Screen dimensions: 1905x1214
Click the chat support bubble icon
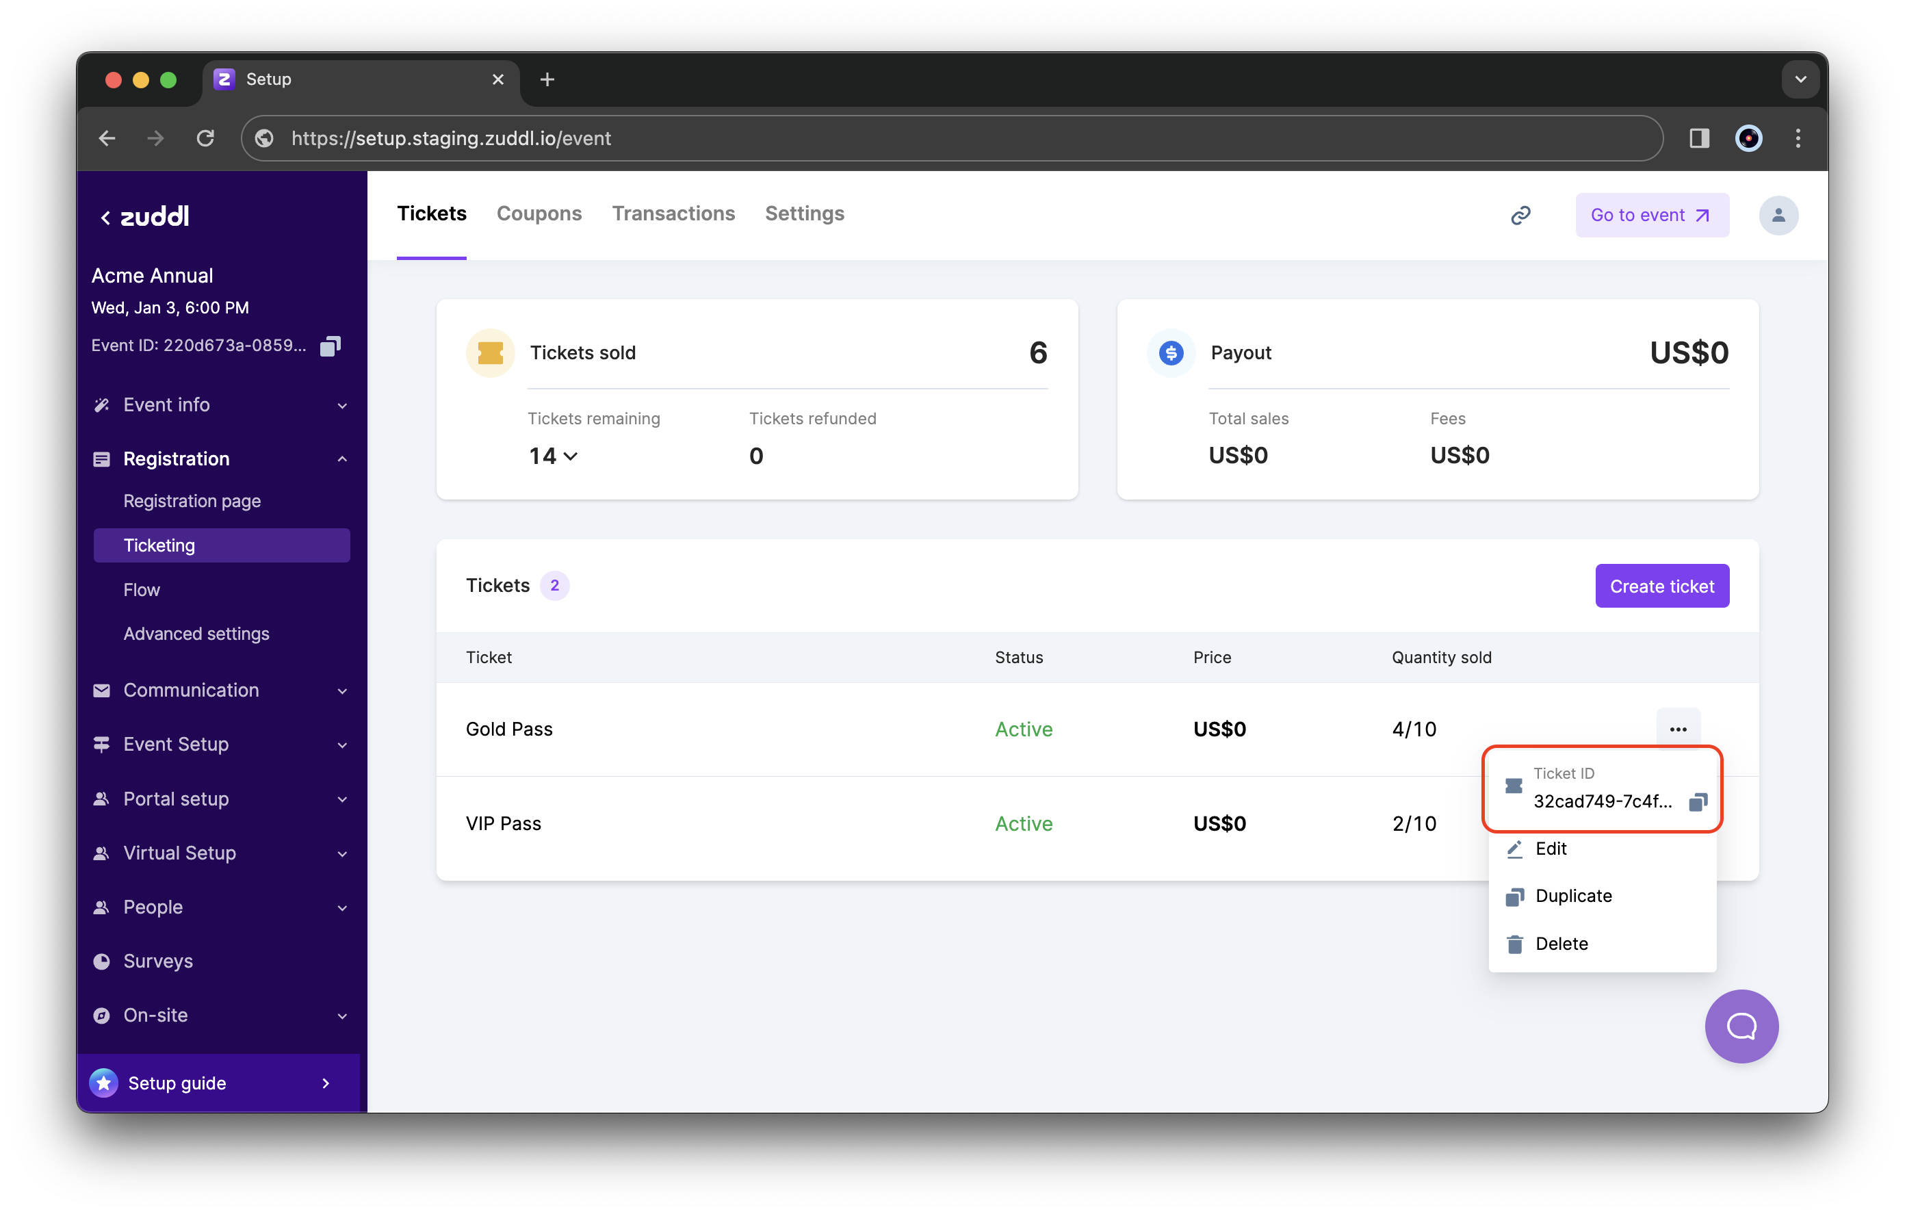tap(1740, 1026)
